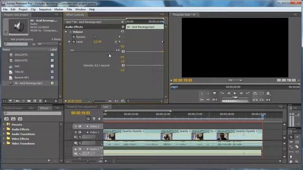Viewport: 303px width, 170px height.
Task: Click Play In to Out button
Action: pyautogui.click(x=214, y=100)
